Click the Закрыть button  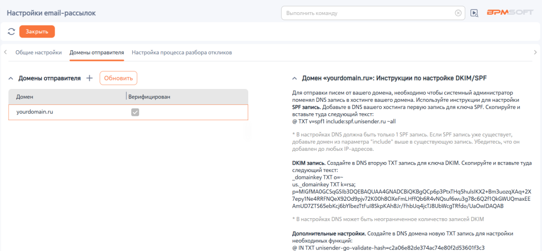point(37,31)
